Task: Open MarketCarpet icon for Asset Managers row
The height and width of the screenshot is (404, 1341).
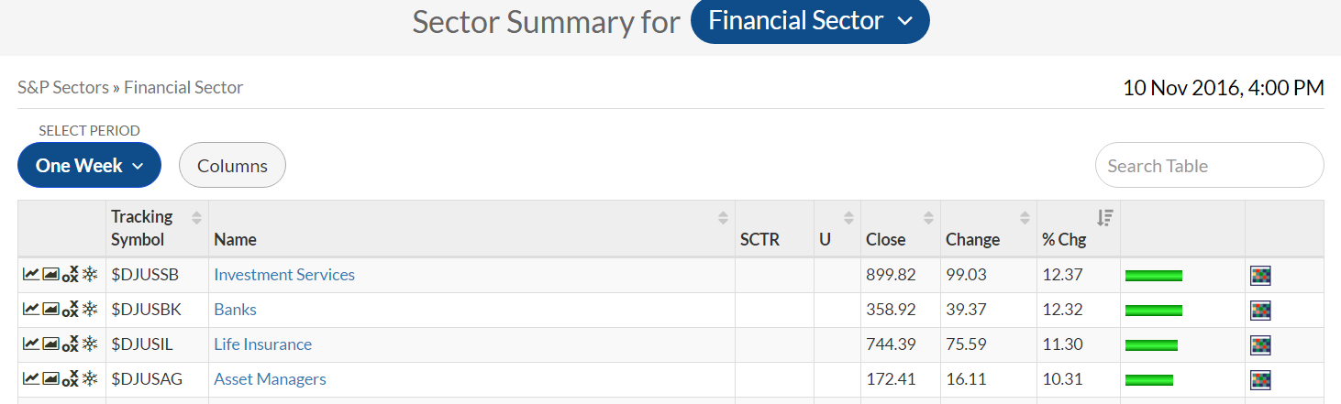Action: (x=1260, y=379)
